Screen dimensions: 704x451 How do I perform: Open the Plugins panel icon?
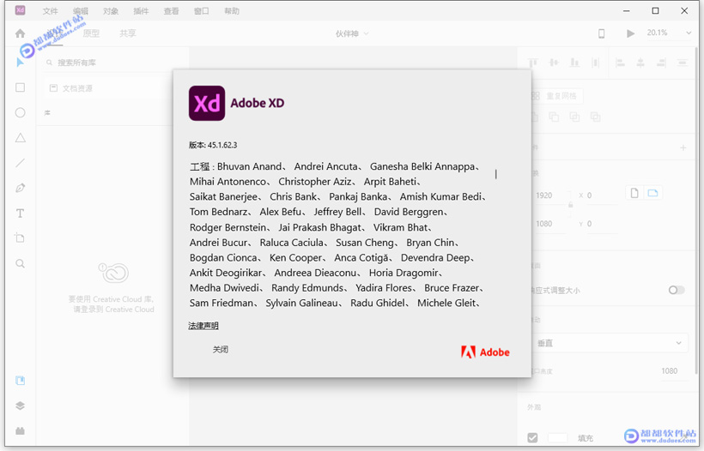[x=21, y=430]
